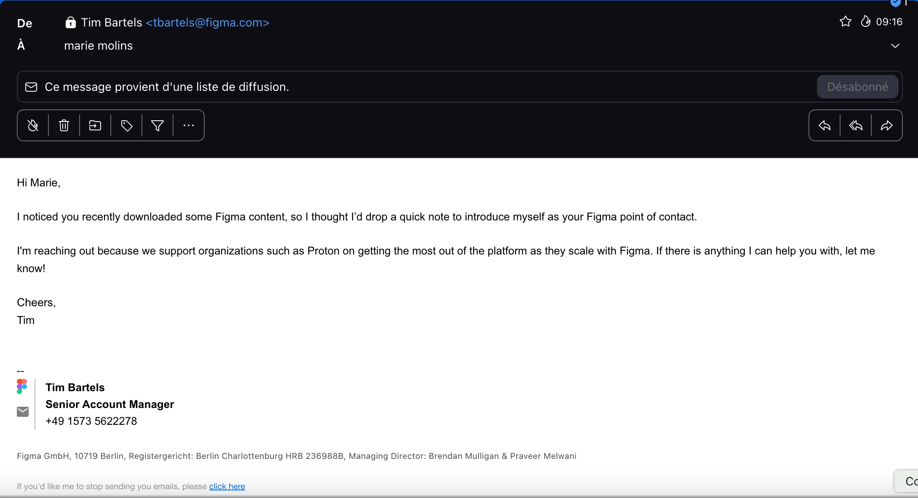Click the Figma logo in signature
This screenshot has height=498, width=918.
[22, 386]
